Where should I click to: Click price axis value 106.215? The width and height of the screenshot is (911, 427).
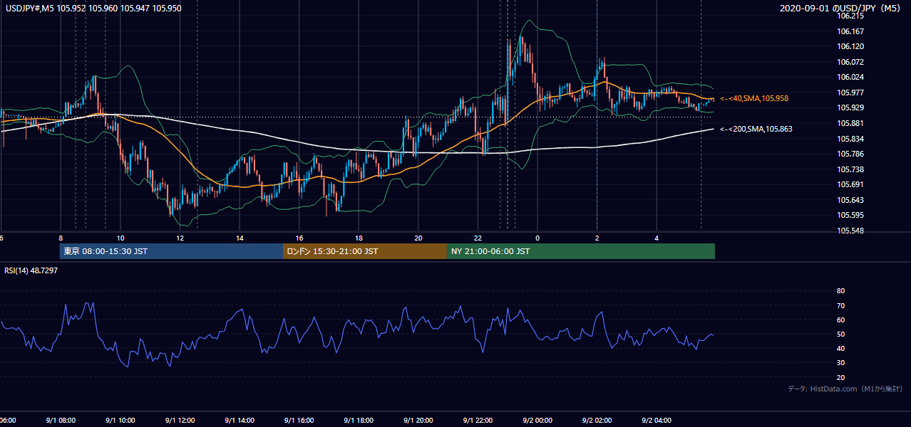click(850, 16)
